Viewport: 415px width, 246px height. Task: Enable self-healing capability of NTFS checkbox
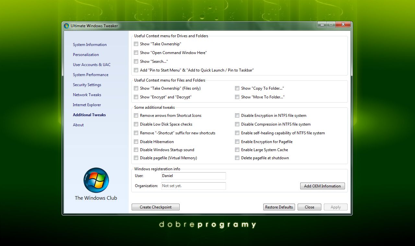pyautogui.click(x=237, y=133)
